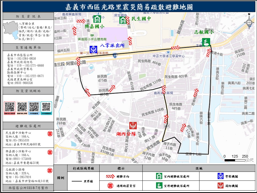Click the legend's 避難方向 striped arrow
Screen dimensions: 257x193
(x=110, y=176)
